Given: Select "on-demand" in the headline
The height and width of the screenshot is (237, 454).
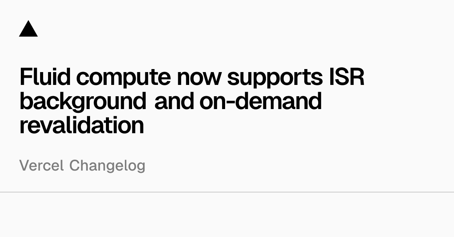Looking at the screenshot, I should (260, 101).
